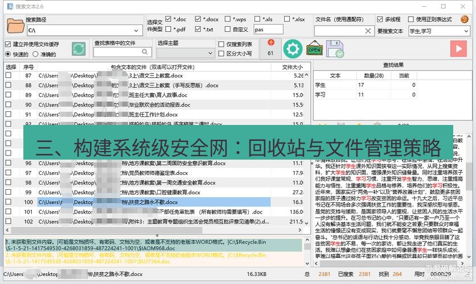The width and height of the screenshot is (476, 284).
Task: Click text preview vertical scrollbar thumb
Action: (x=469, y=176)
